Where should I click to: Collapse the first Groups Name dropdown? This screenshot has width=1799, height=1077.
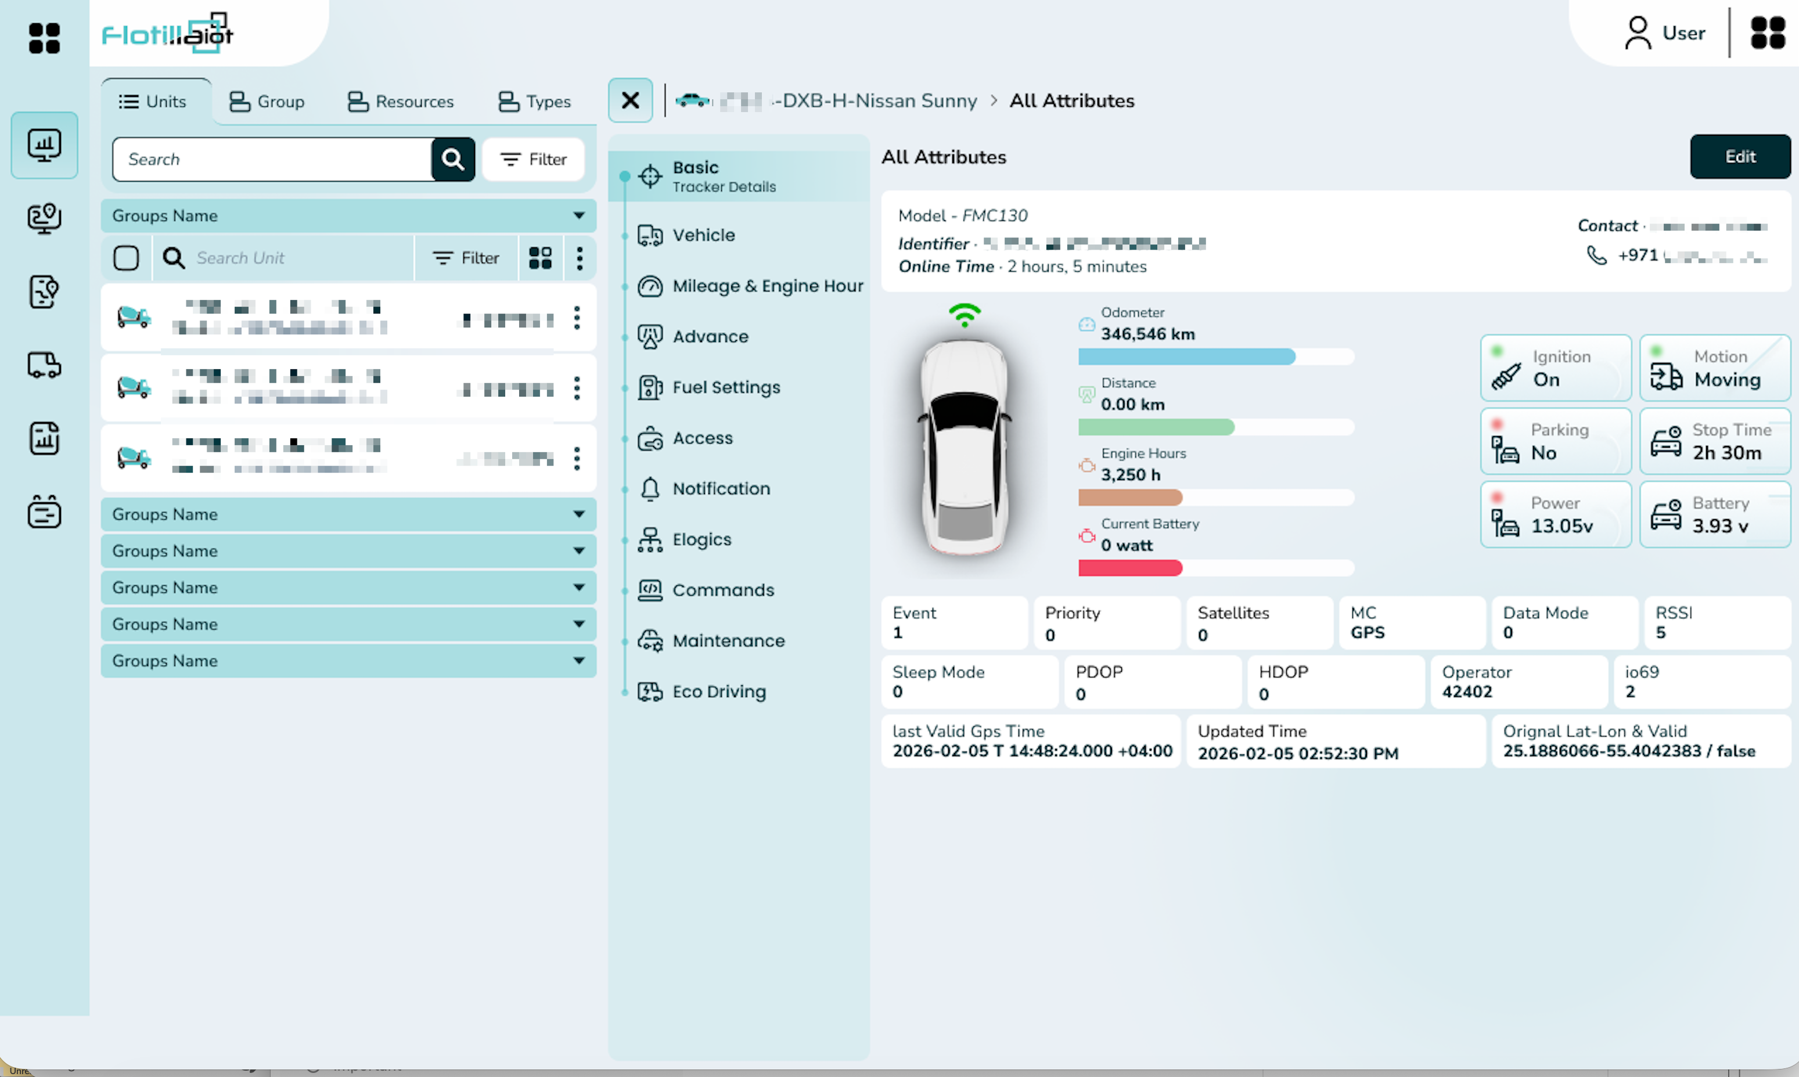pos(348,215)
